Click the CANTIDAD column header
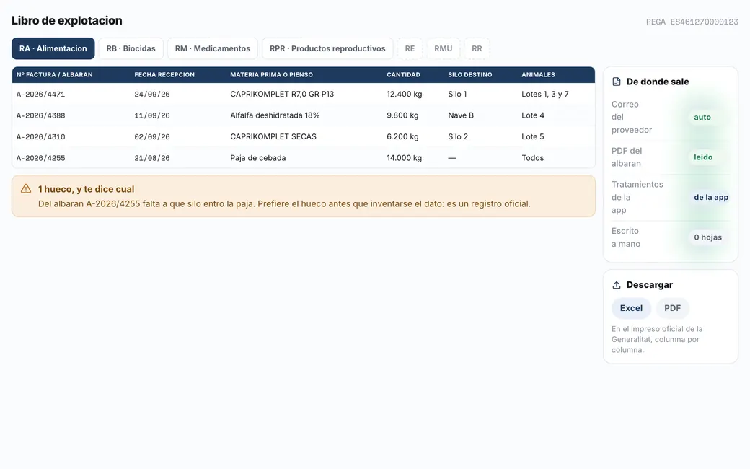Viewport: 750px width, 469px height. [x=404, y=74]
